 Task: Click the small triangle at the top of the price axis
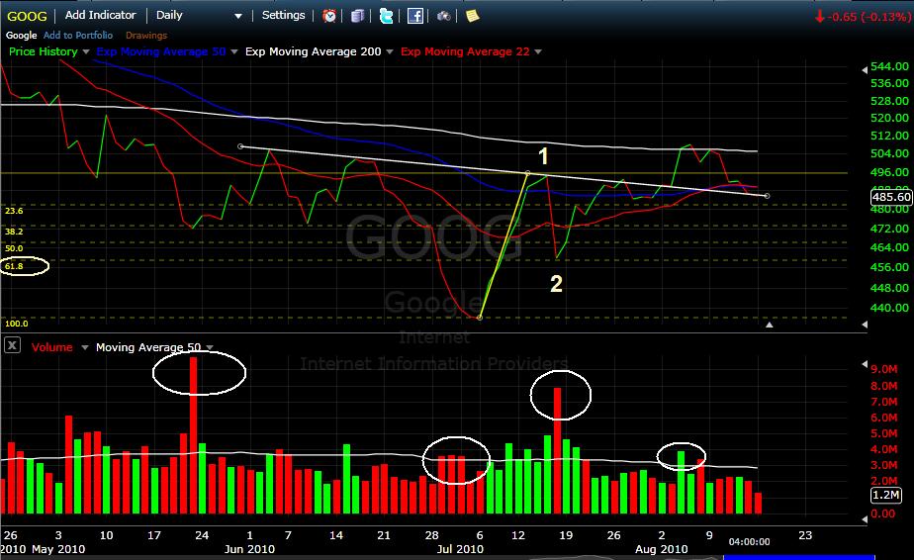coord(865,70)
